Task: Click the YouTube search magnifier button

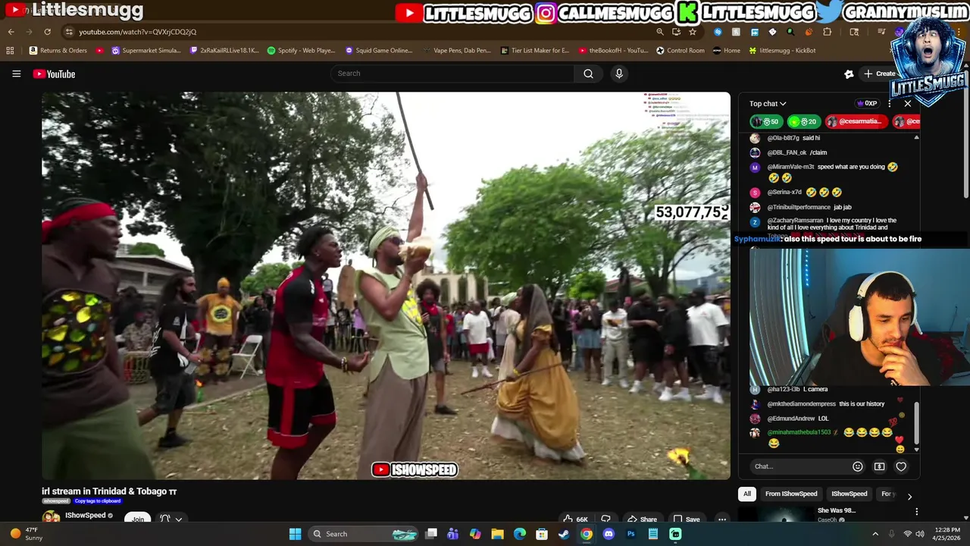Action: click(588, 74)
